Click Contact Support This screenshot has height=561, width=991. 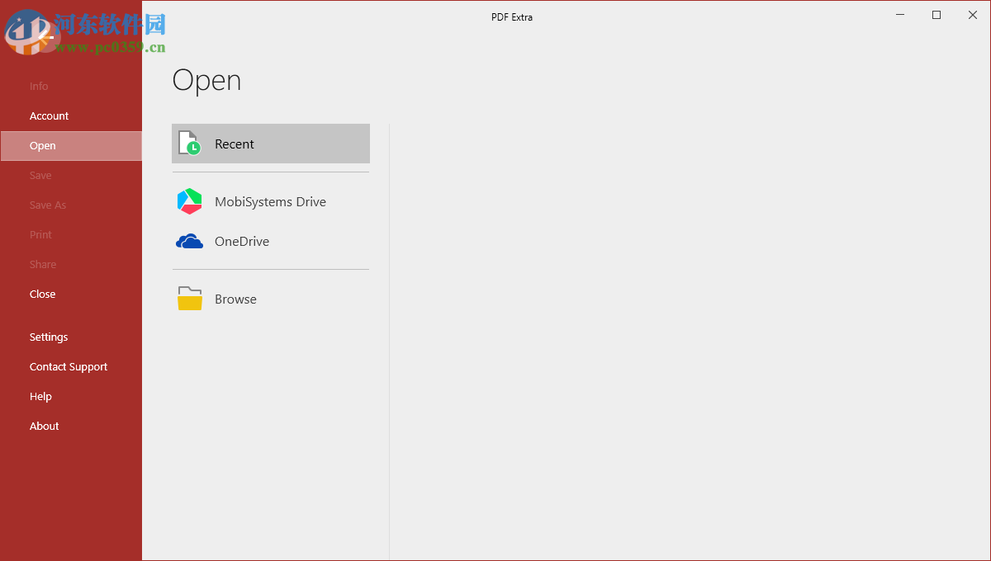tap(69, 366)
